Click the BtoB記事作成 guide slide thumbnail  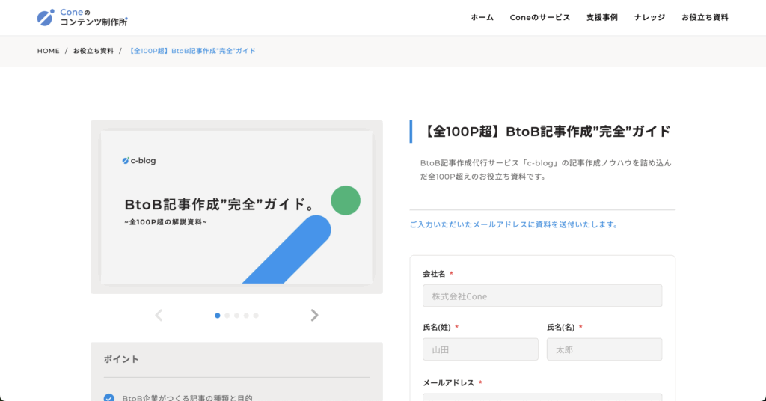(x=236, y=207)
